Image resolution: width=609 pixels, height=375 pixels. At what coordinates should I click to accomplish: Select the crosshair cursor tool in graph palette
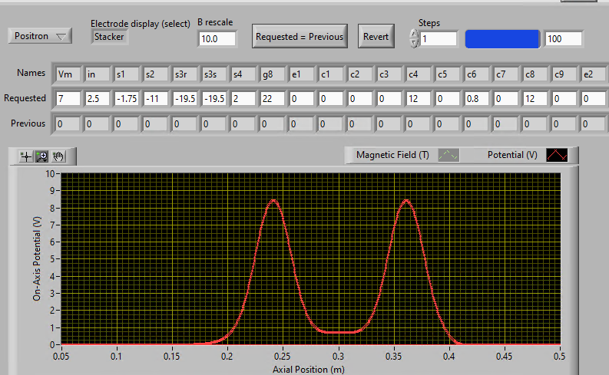(27, 156)
